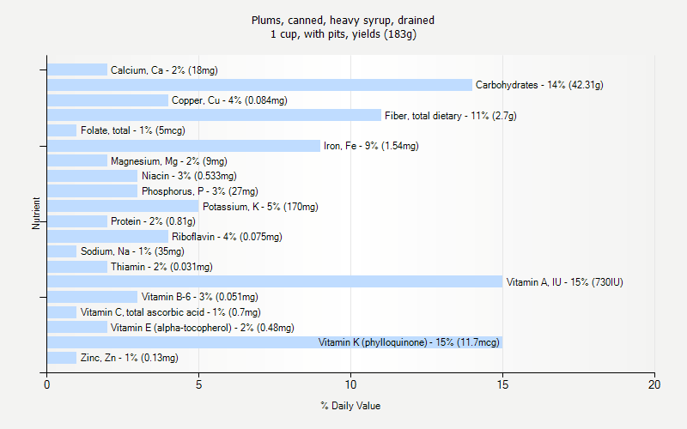Screen dimensions: 687x429
Task: Click the Zinc, Zn - 1% (0.13mg) label
Action: click(130, 358)
